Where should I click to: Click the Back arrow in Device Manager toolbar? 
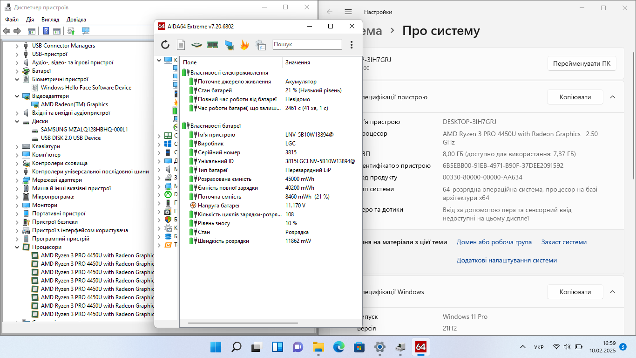point(7,31)
